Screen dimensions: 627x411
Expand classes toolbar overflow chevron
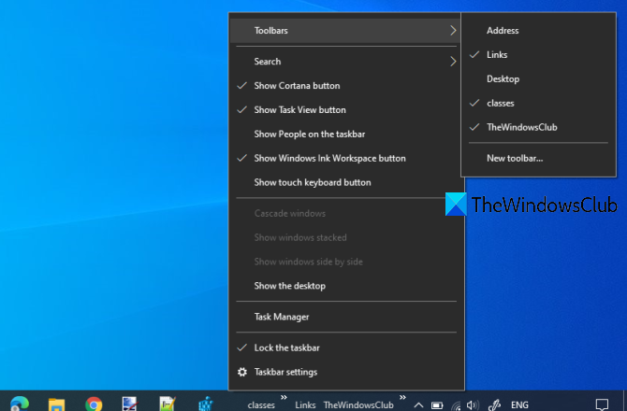[x=284, y=397]
